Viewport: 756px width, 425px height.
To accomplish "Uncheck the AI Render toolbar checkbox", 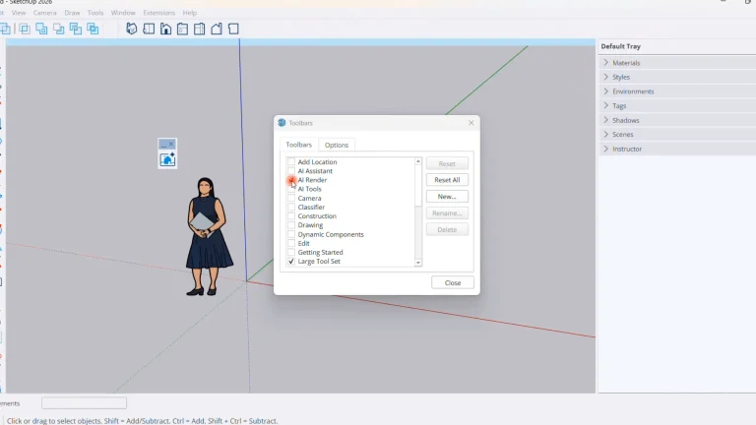I will coord(291,180).
